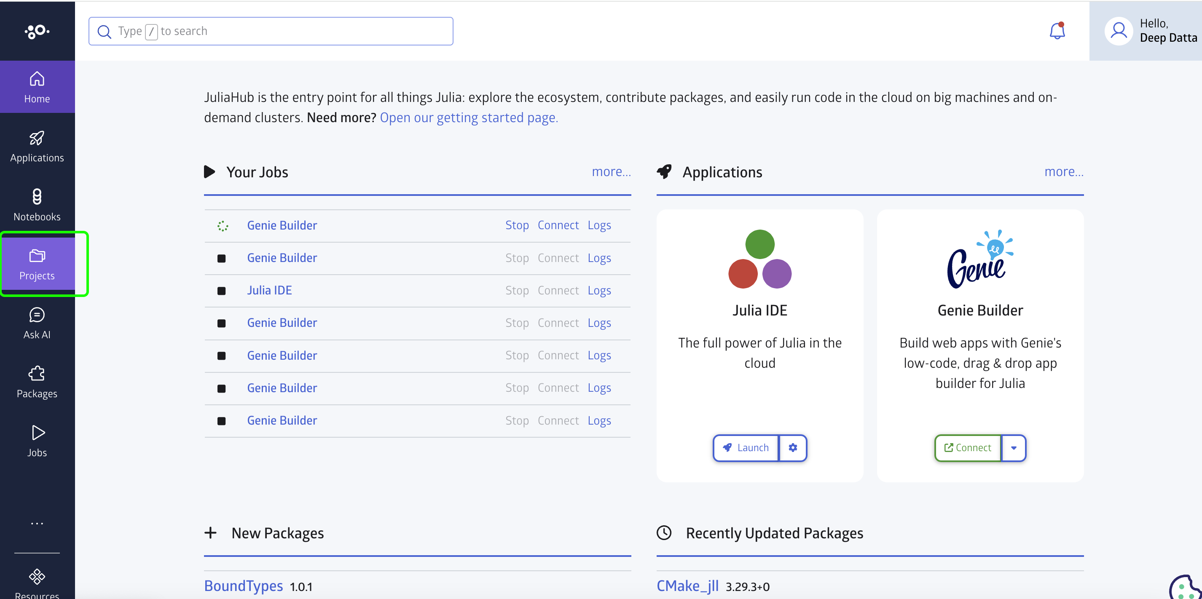
Task: Click the stopped status icon for Julia IDE job
Action: click(x=222, y=291)
